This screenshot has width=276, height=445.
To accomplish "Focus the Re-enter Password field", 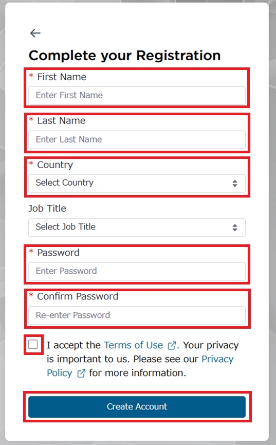I will [137, 315].
